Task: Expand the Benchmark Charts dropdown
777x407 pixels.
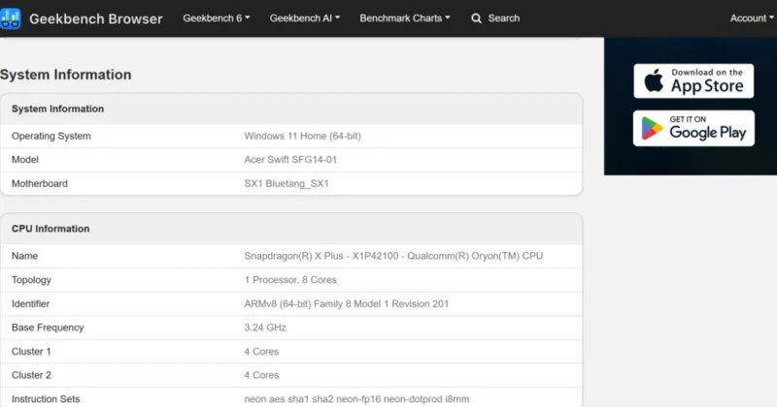Action: tap(405, 18)
